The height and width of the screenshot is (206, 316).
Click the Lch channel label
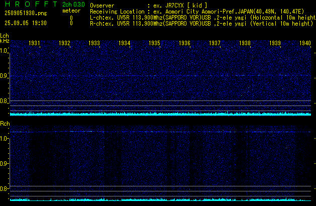click(5, 36)
